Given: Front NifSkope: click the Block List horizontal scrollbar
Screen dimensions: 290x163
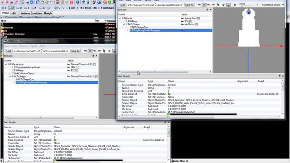Looking at the screenshot, I should tap(165, 72).
